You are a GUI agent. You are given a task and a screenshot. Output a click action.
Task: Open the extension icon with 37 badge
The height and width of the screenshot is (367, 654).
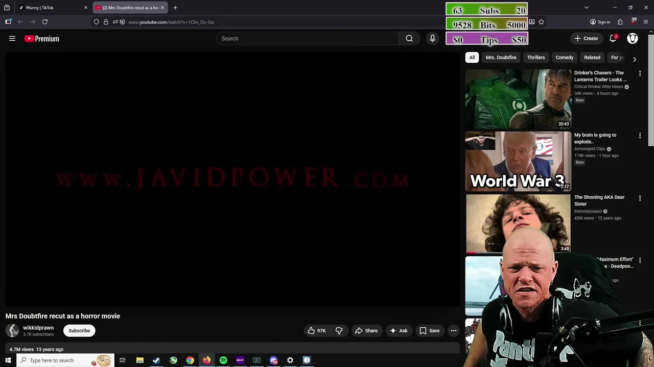633,21
